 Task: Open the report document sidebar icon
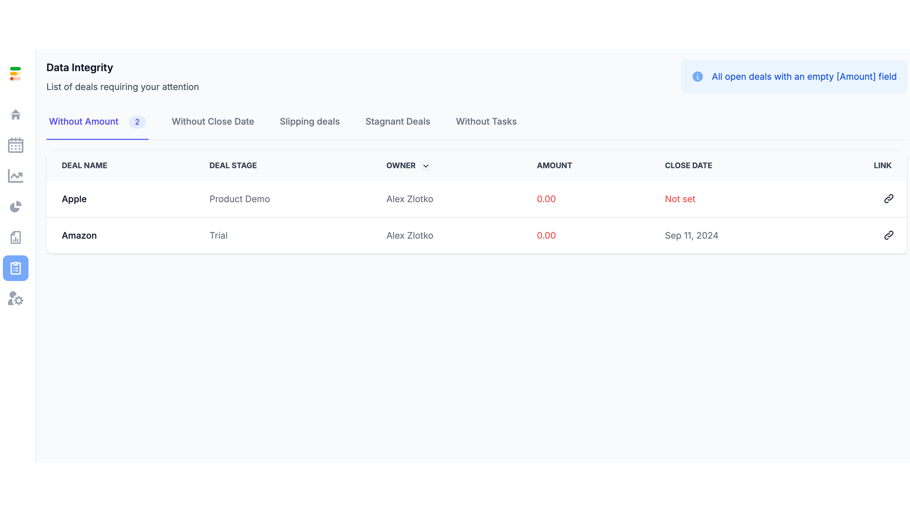16,237
